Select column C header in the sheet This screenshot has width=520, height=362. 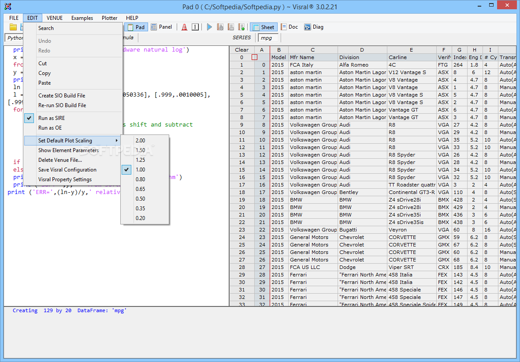pyautogui.click(x=313, y=50)
